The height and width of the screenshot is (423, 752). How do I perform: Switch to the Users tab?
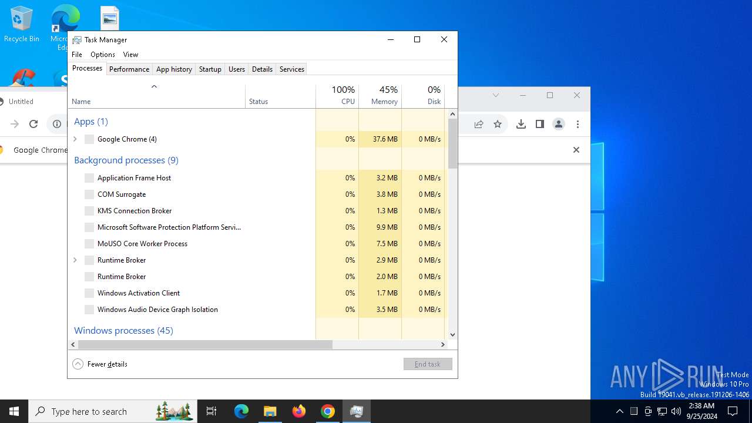tap(237, 69)
